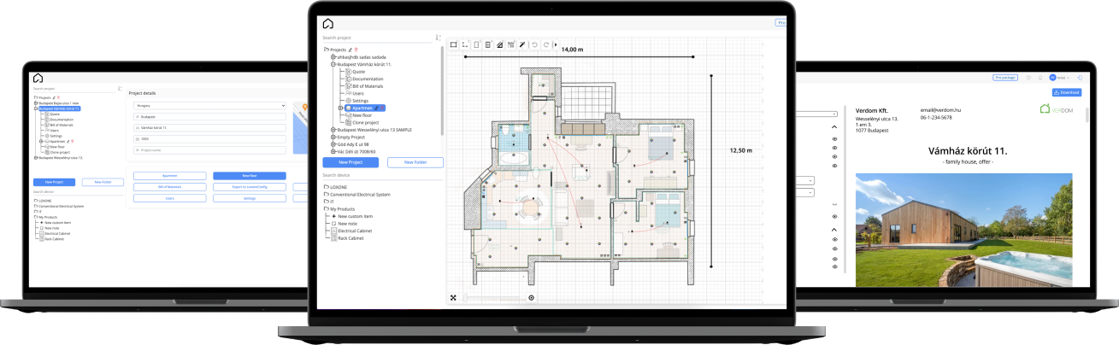Click the fit-to-screen arrows icon below floorplan
This screenshot has height=345, width=1119.
coord(454,297)
